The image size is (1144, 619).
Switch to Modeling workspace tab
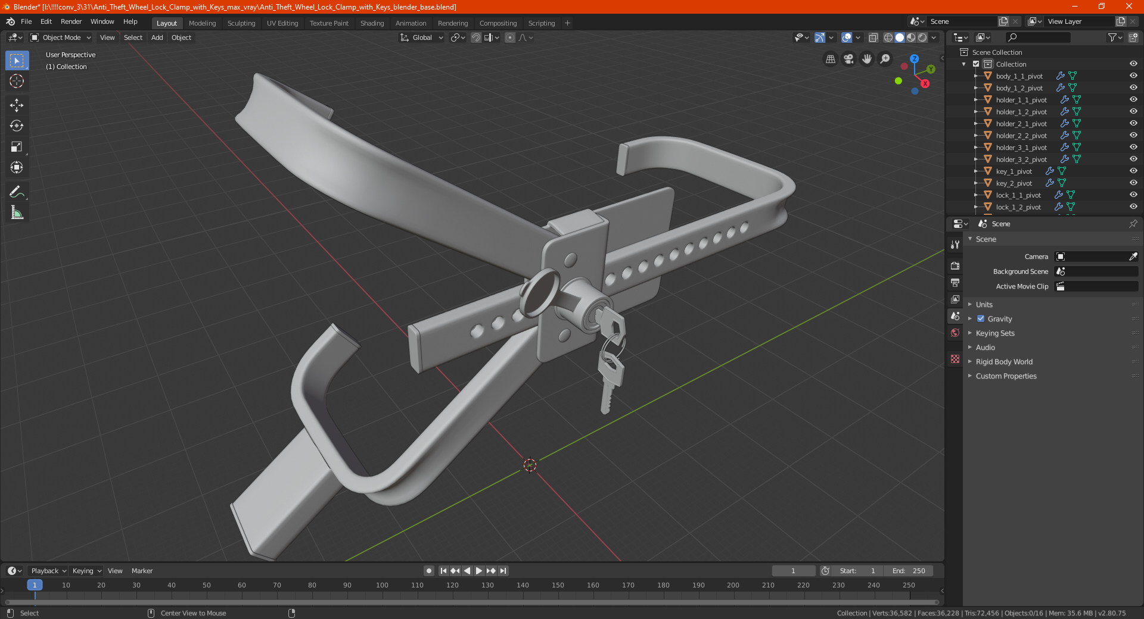click(x=202, y=23)
